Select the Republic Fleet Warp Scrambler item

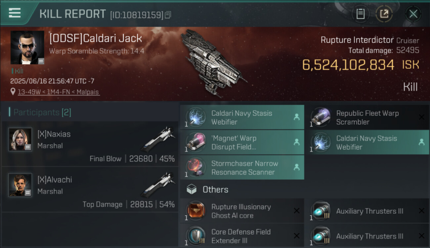[367, 117]
